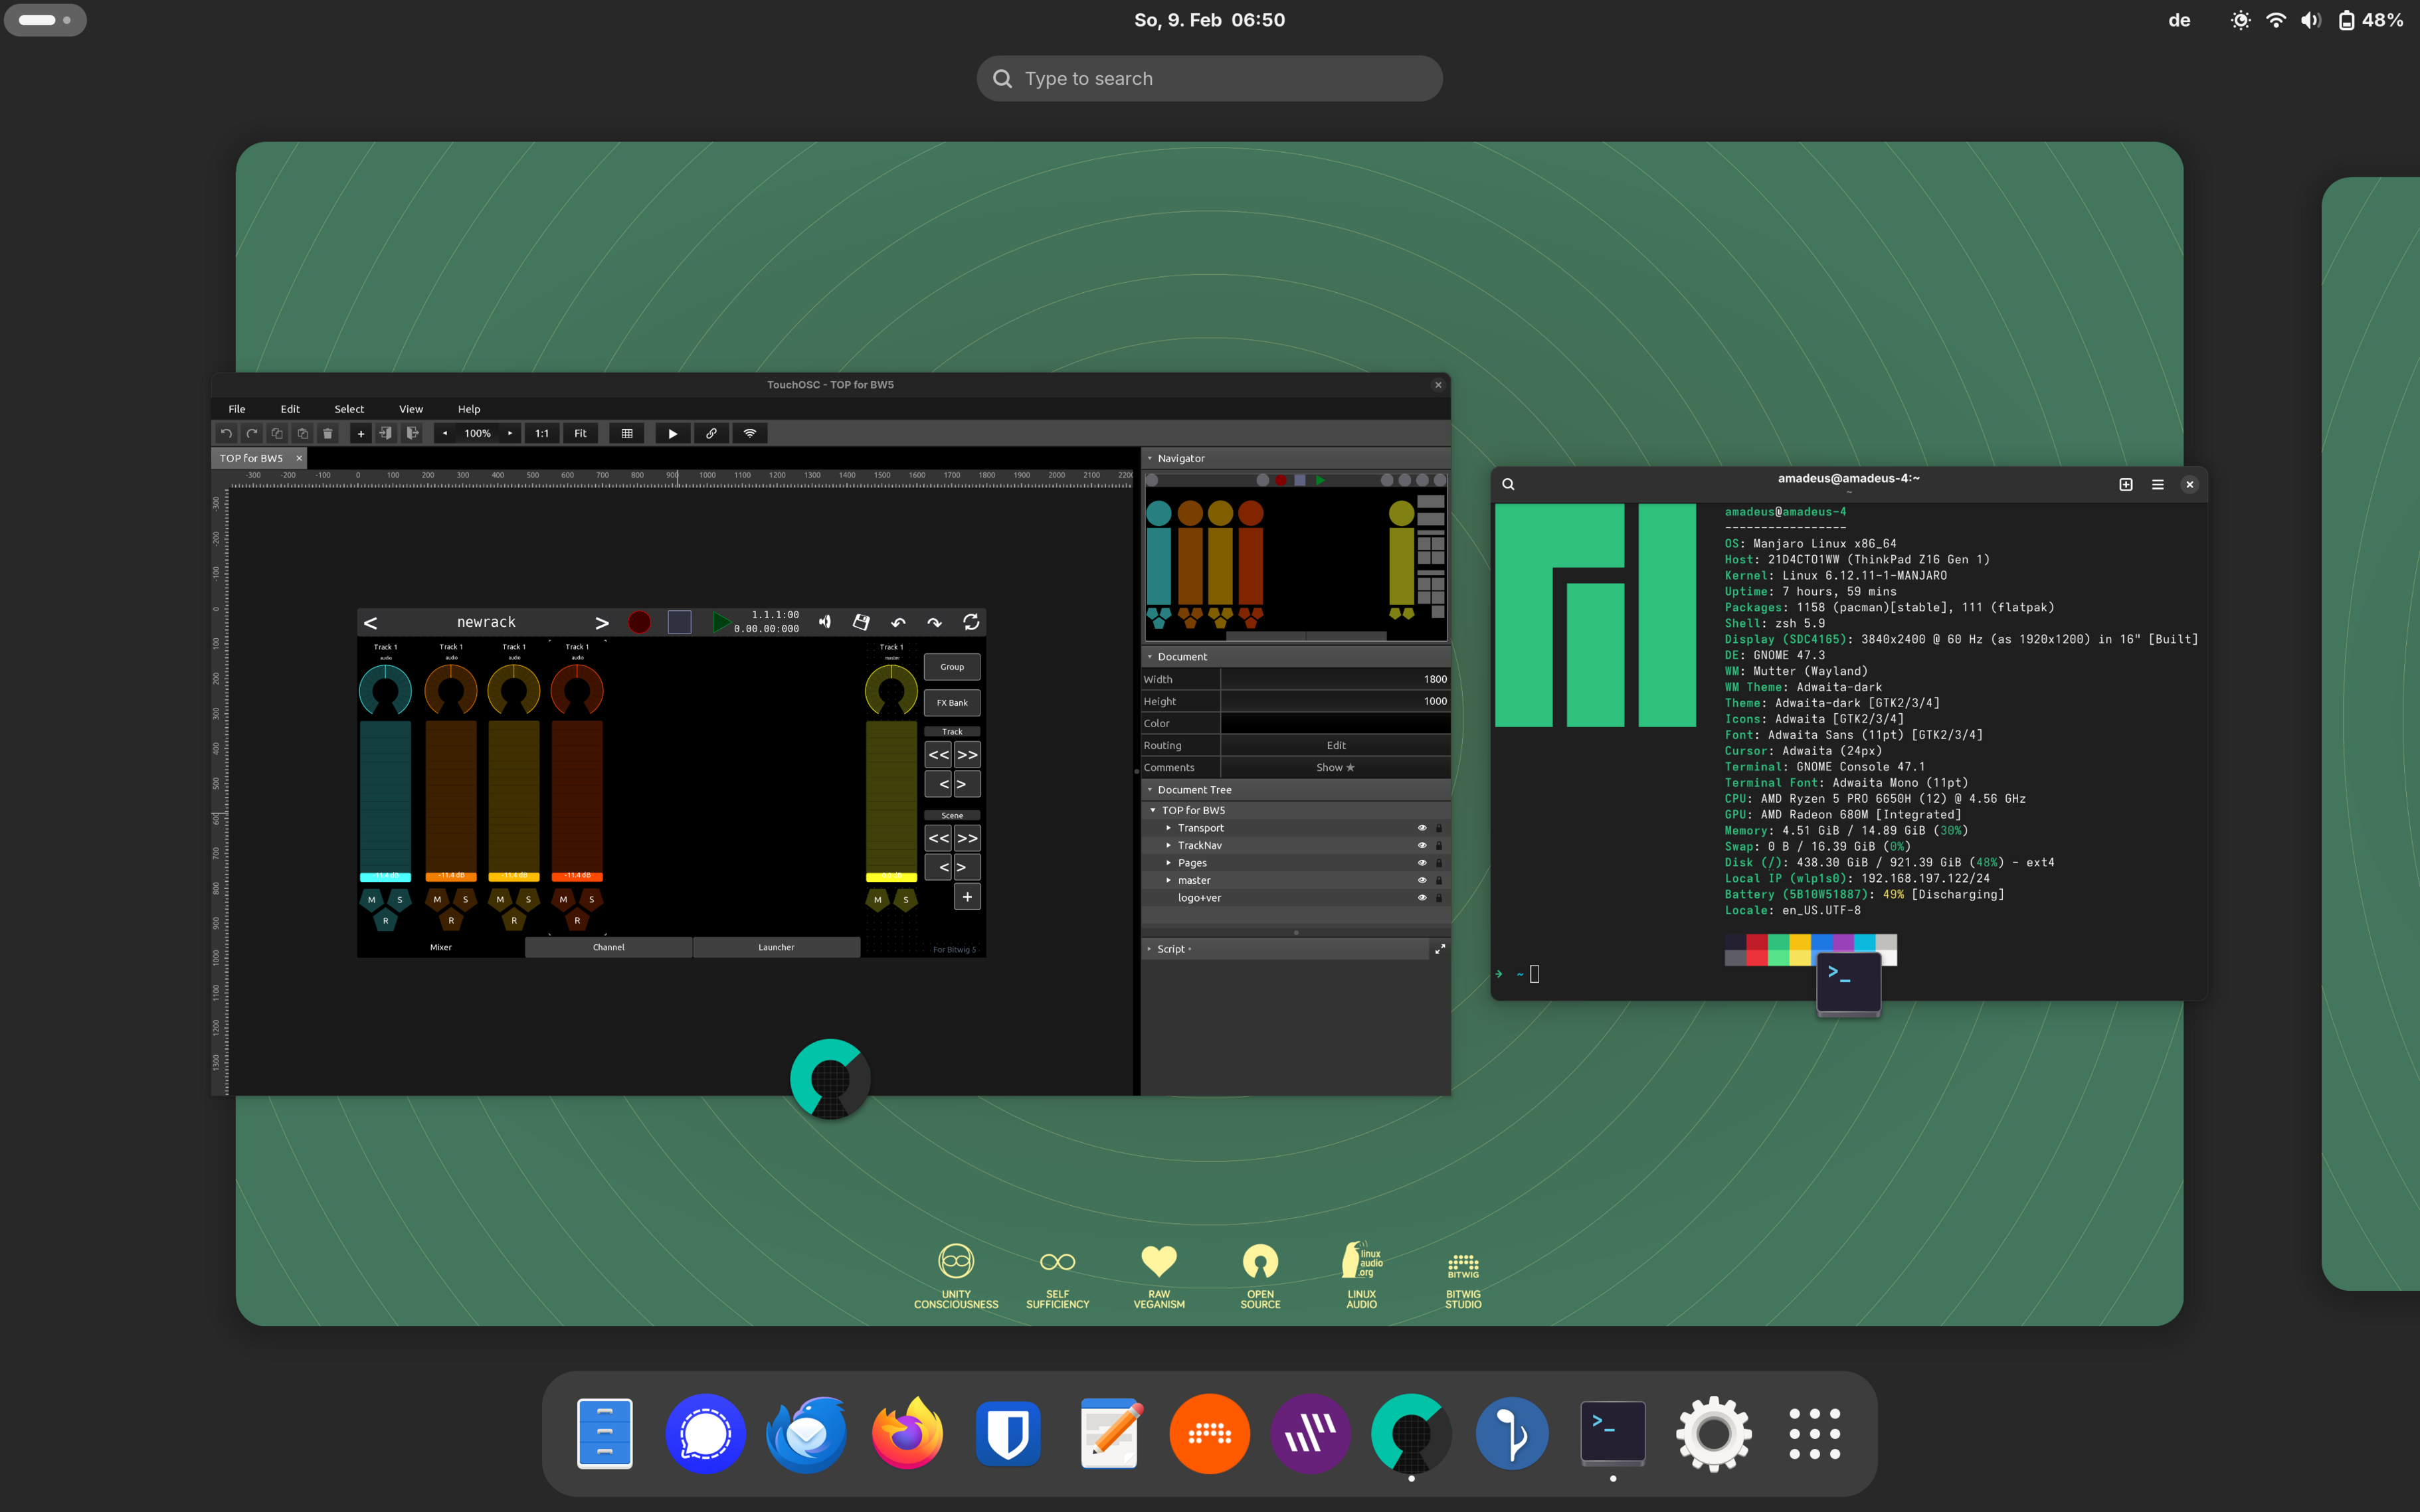2420x1512 pixels.
Task: Toggle mute M on the master track
Action: click(x=878, y=900)
